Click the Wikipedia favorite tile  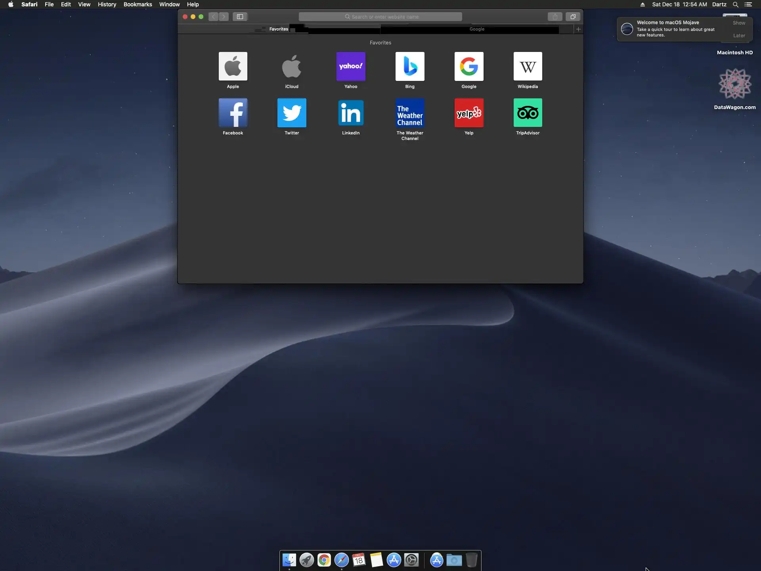(528, 67)
